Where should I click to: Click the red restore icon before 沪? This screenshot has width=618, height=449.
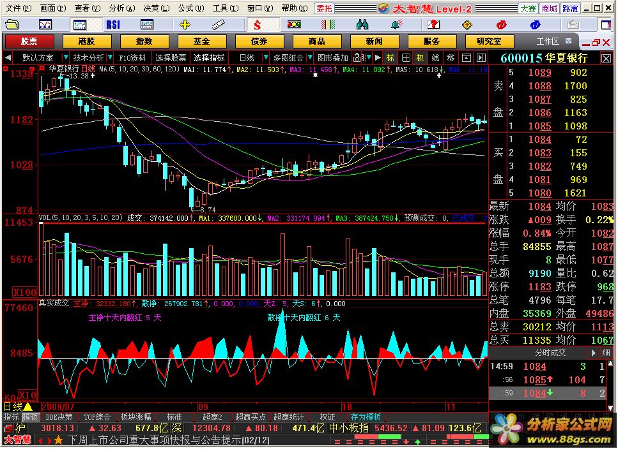(8, 428)
